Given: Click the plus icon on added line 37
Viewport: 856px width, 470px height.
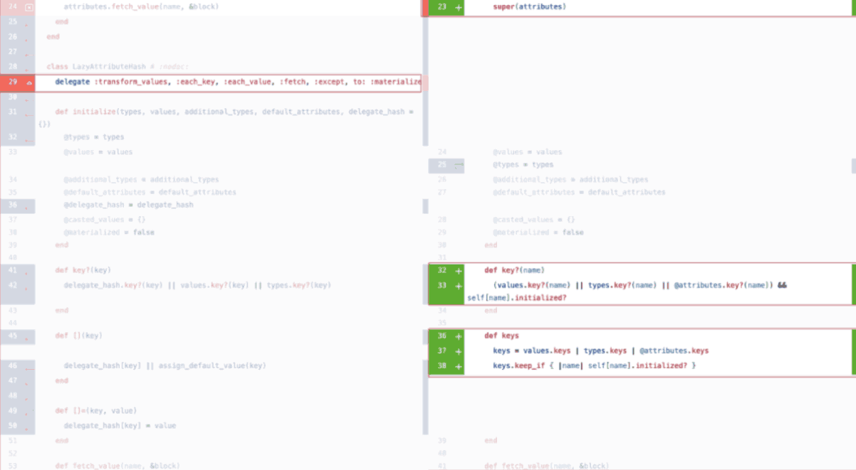Looking at the screenshot, I should pos(458,351).
